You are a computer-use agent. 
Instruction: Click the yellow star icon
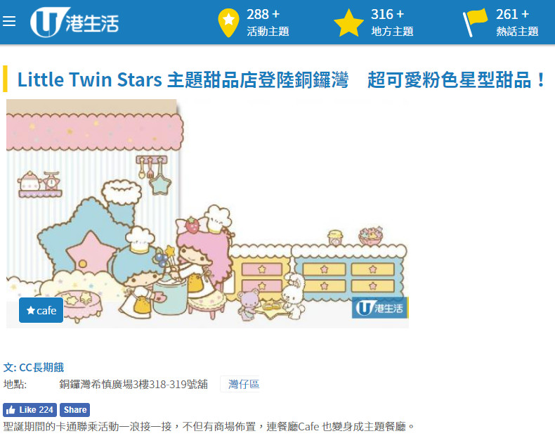tap(348, 23)
